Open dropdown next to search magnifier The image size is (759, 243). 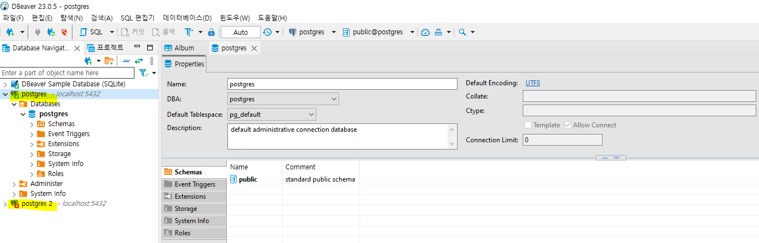(x=472, y=32)
